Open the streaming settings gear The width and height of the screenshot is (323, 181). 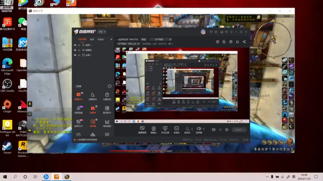227,130
